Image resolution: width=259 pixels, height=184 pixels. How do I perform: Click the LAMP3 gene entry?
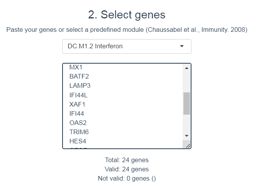(x=80, y=85)
